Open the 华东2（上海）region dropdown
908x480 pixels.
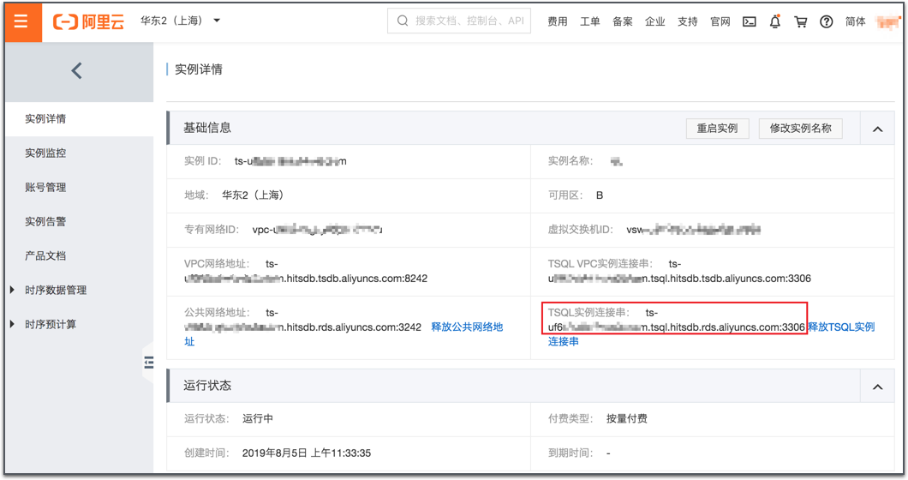[x=180, y=21]
